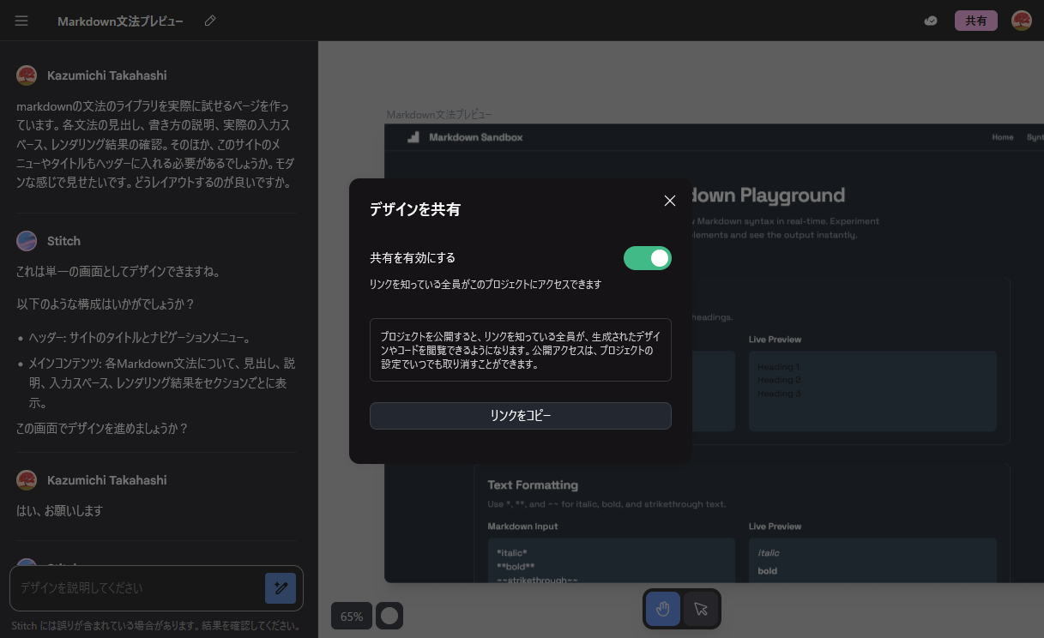
Task: Click the Stitch assistant avatar in chat
Action: [x=27, y=241]
